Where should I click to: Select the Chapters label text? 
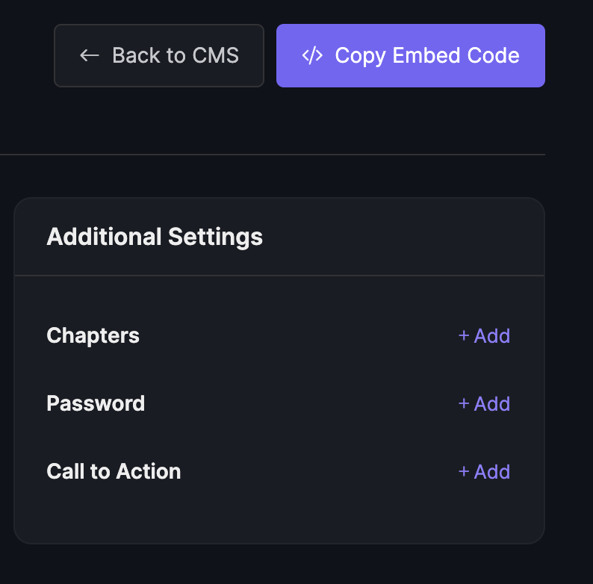[93, 335]
